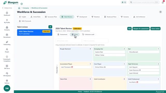Open the Succession Plans tab
Image resolution: width=166 pixels, height=93 pixels.
pyautogui.click(x=51, y=17)
